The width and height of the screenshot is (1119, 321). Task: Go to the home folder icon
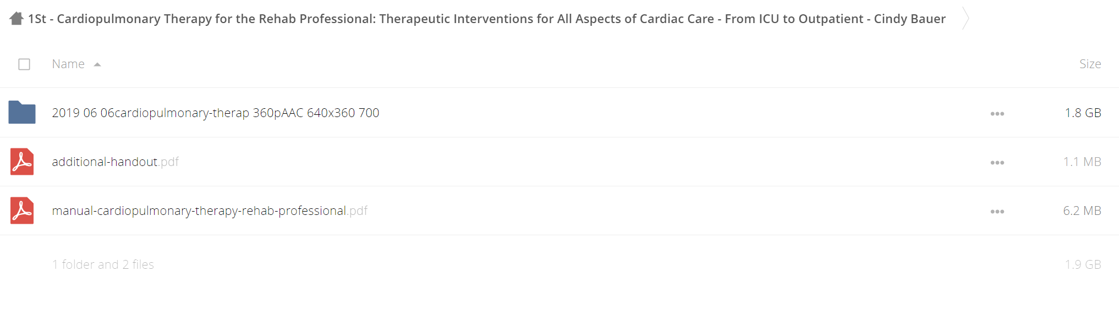click(17, 19)
